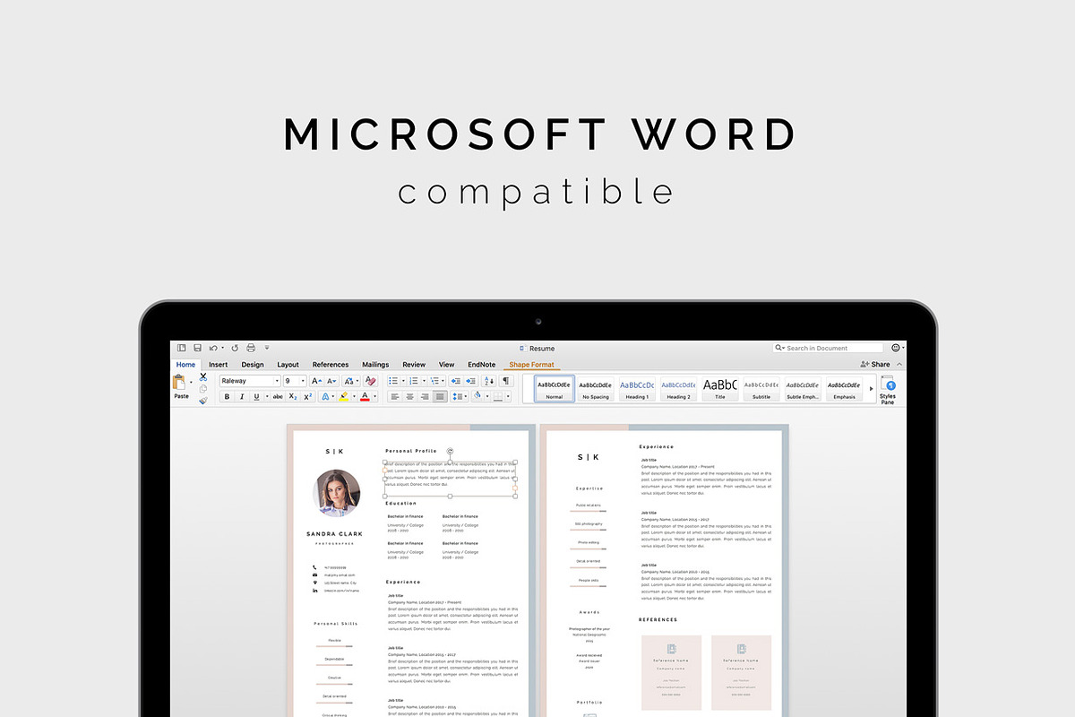This screenshot has height=717, width=1075.
Task: Open the Raleway font name dropdown
Action: pyautogui.click(x=277, y=381)
